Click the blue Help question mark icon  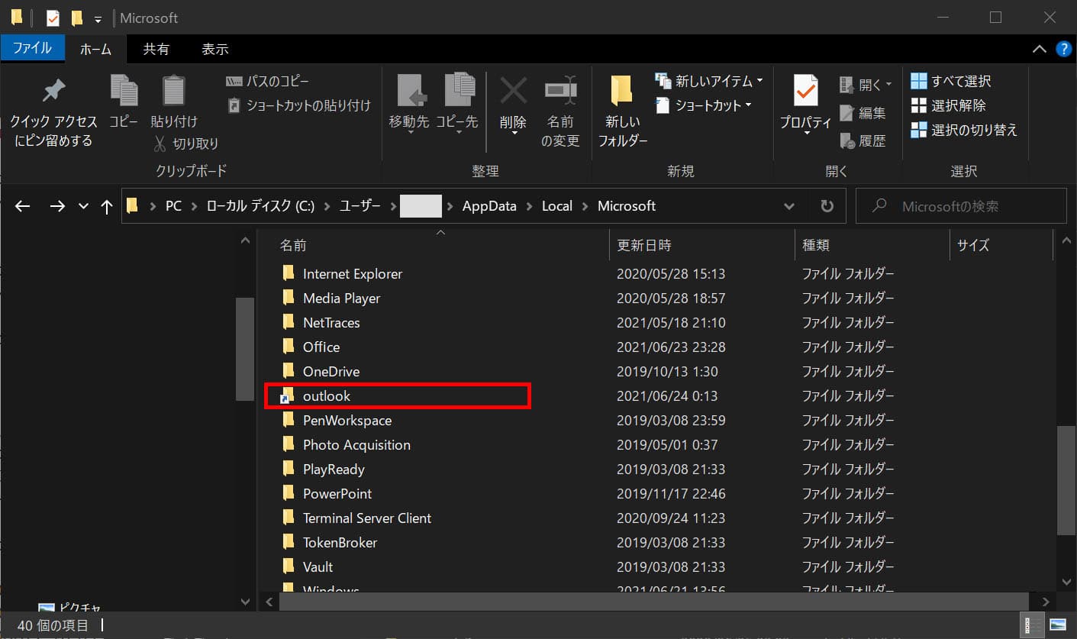[x=1063, y=49]
